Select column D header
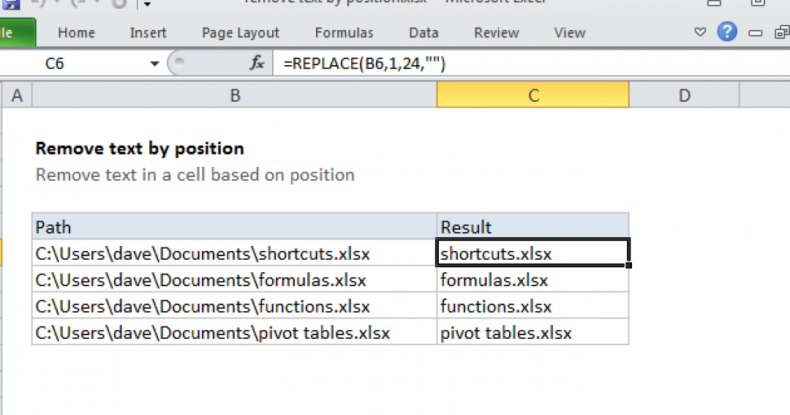 click(684, 95)
